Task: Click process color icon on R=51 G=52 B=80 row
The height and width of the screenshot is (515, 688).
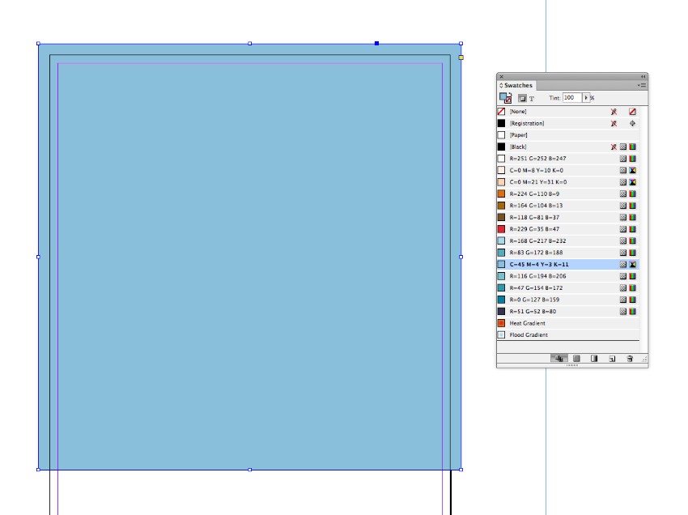Action: point(623,311)
